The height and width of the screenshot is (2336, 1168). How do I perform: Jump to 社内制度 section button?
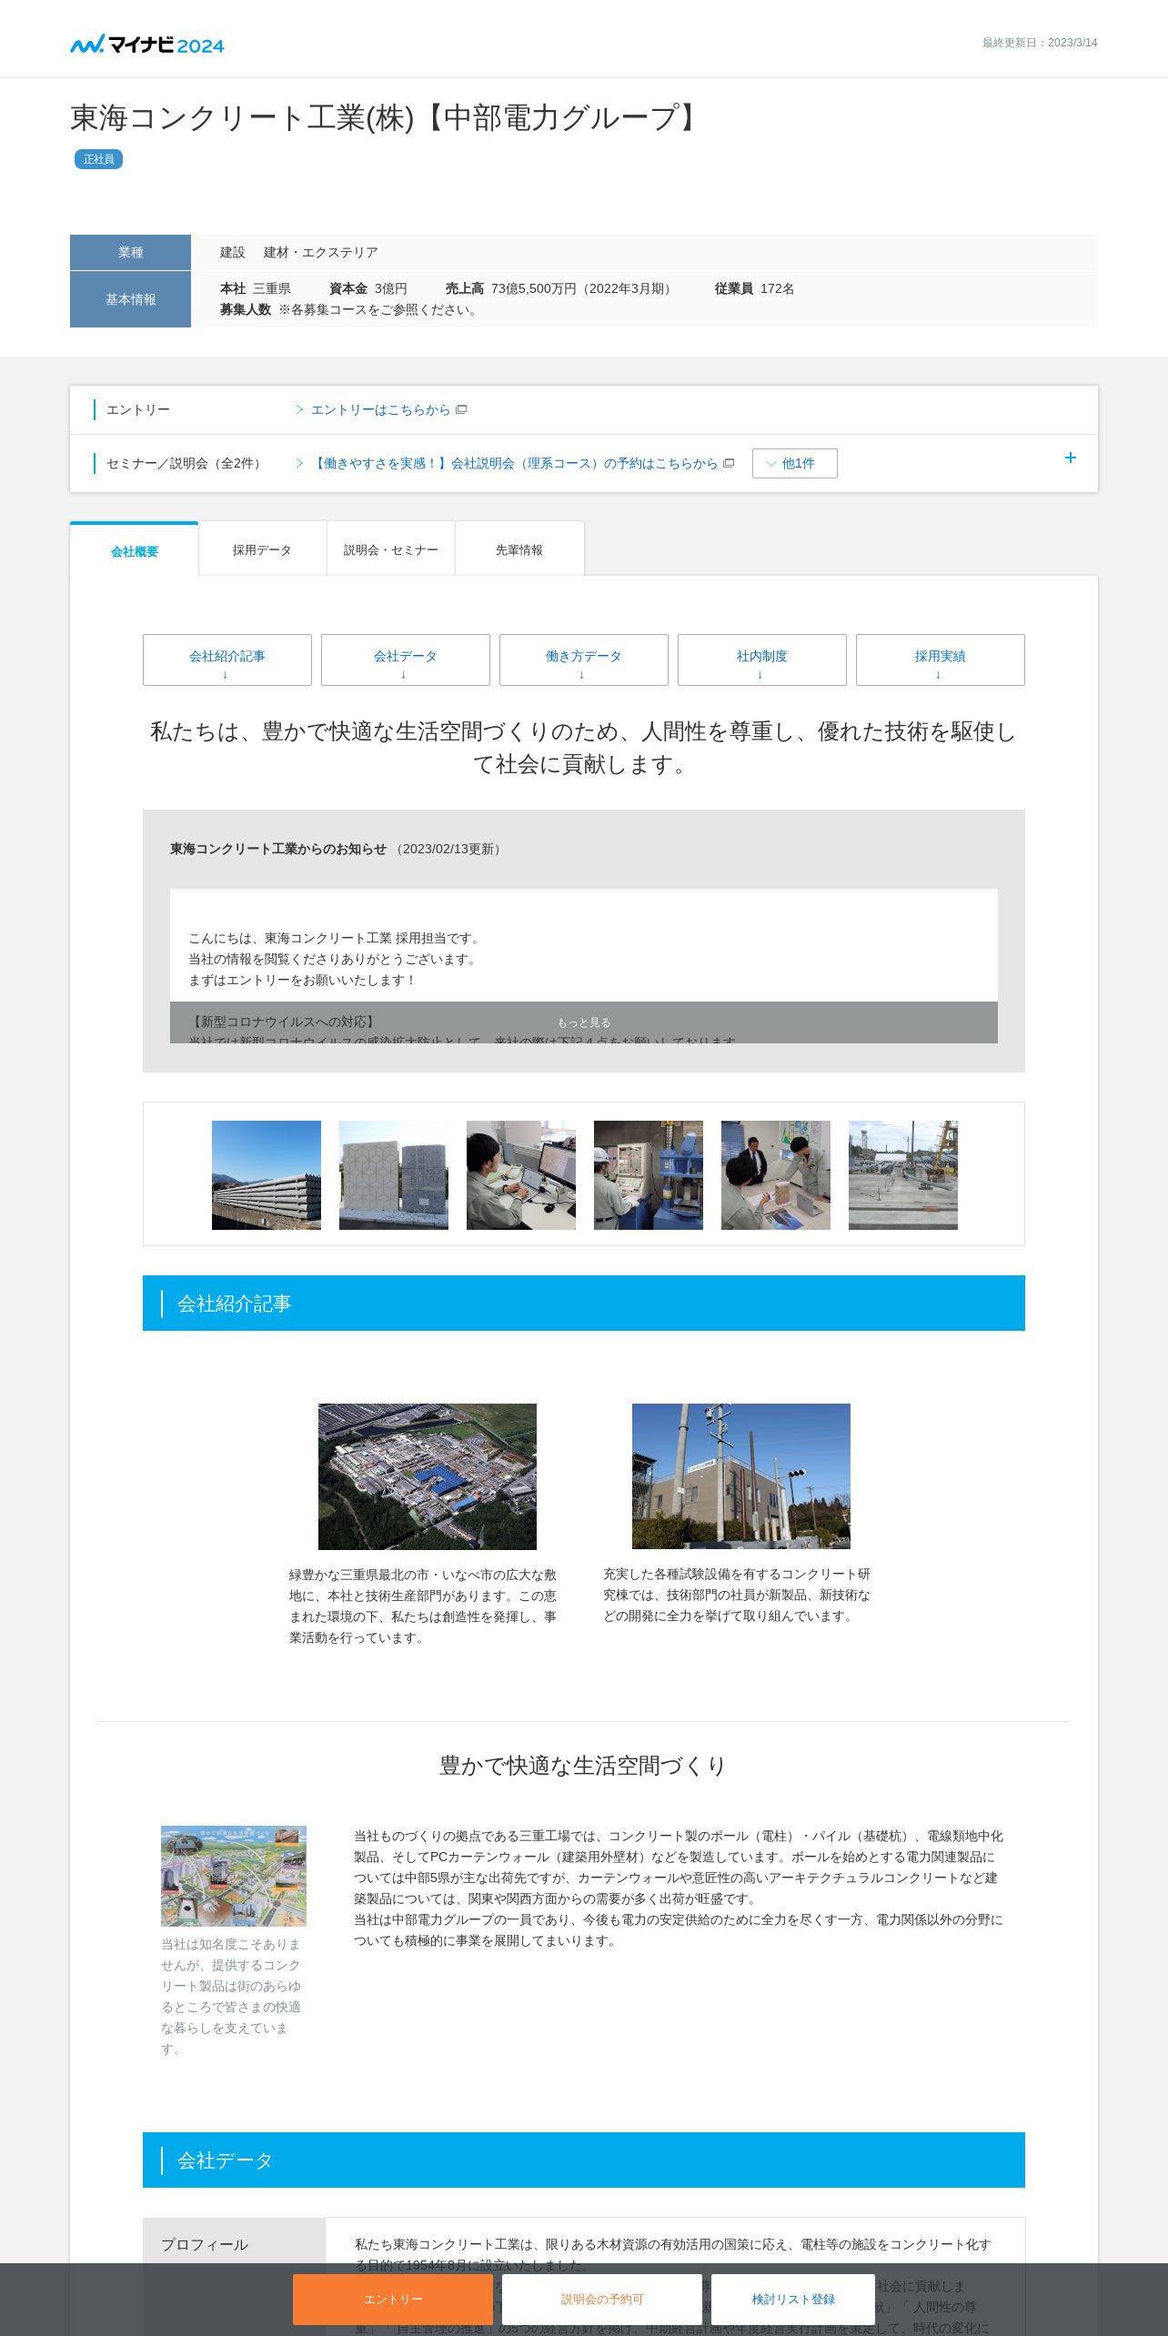(x=762, y=660)
